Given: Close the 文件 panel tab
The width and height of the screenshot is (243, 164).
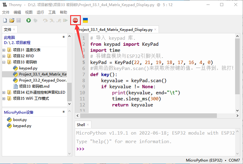Looking at the screenshot, I should pos(14,29).
